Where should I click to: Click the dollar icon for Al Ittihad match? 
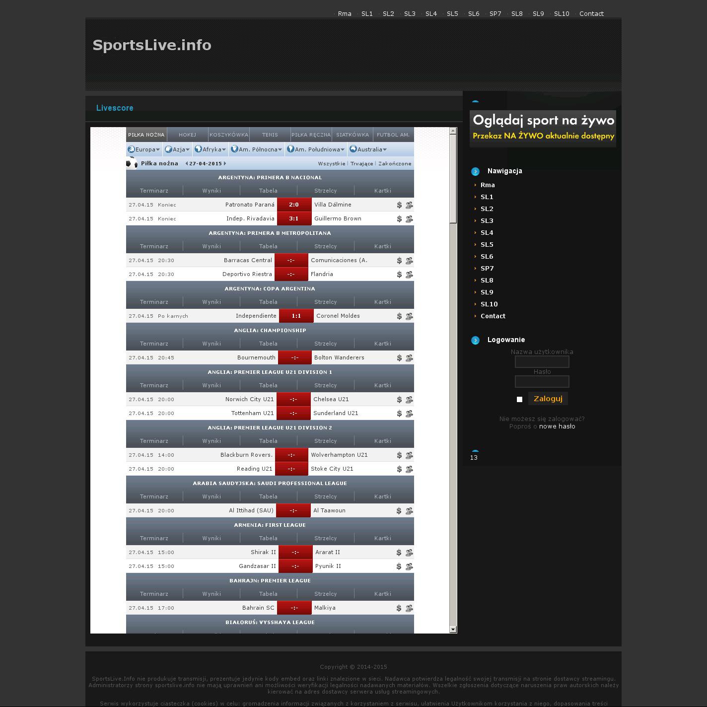point(399,511)
